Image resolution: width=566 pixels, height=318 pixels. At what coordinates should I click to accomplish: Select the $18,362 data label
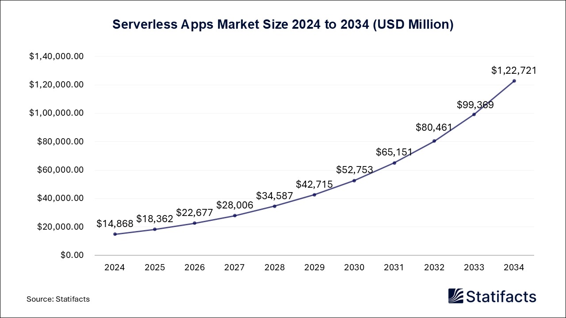click(155, 219)
